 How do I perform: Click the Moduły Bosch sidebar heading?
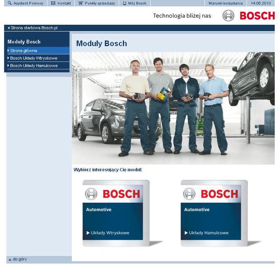point(24,42)
